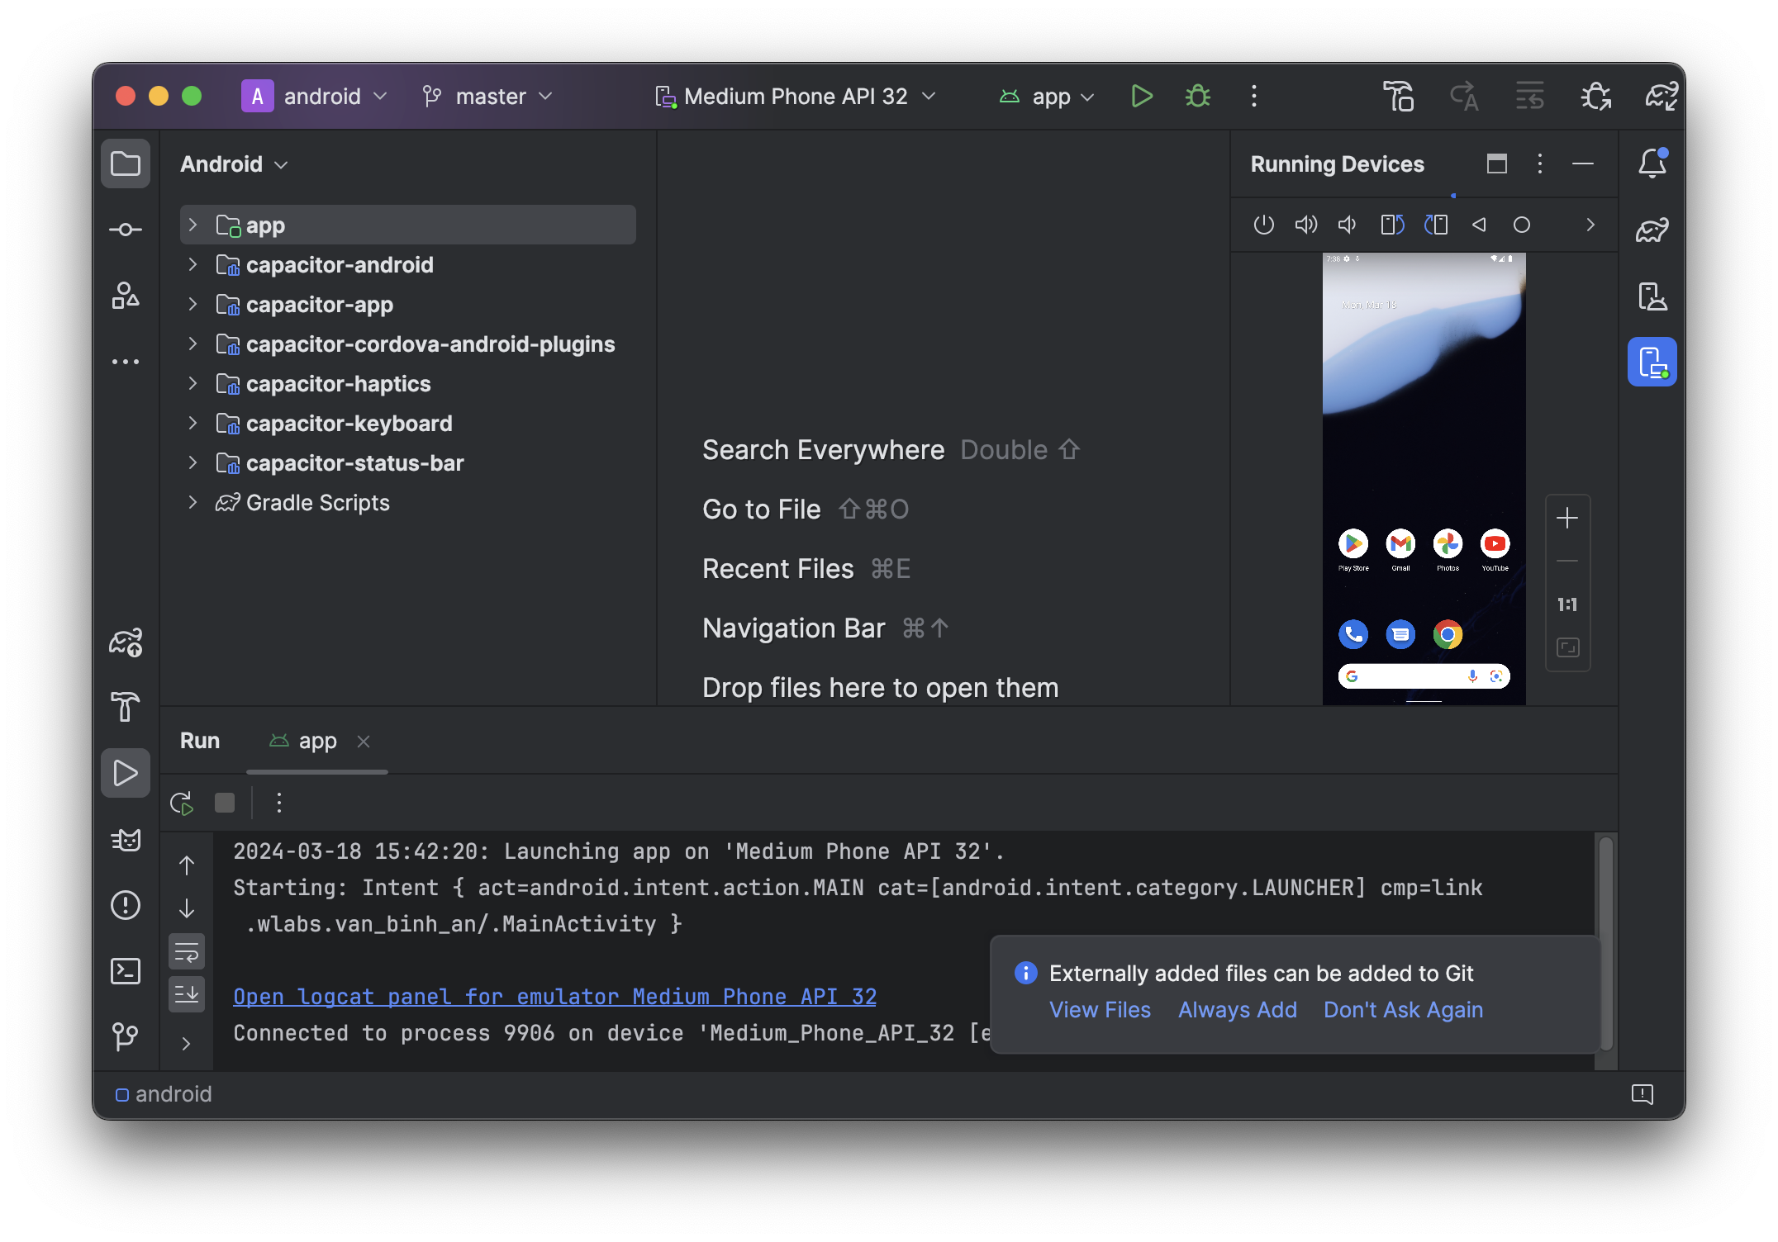Zoom in emulator with plus button
The height and width of the screenshot is (1242, 1778).
[1567, 519]
